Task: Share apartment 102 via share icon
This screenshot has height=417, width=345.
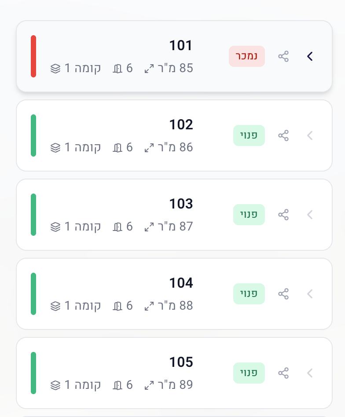Action: (283, 135)
